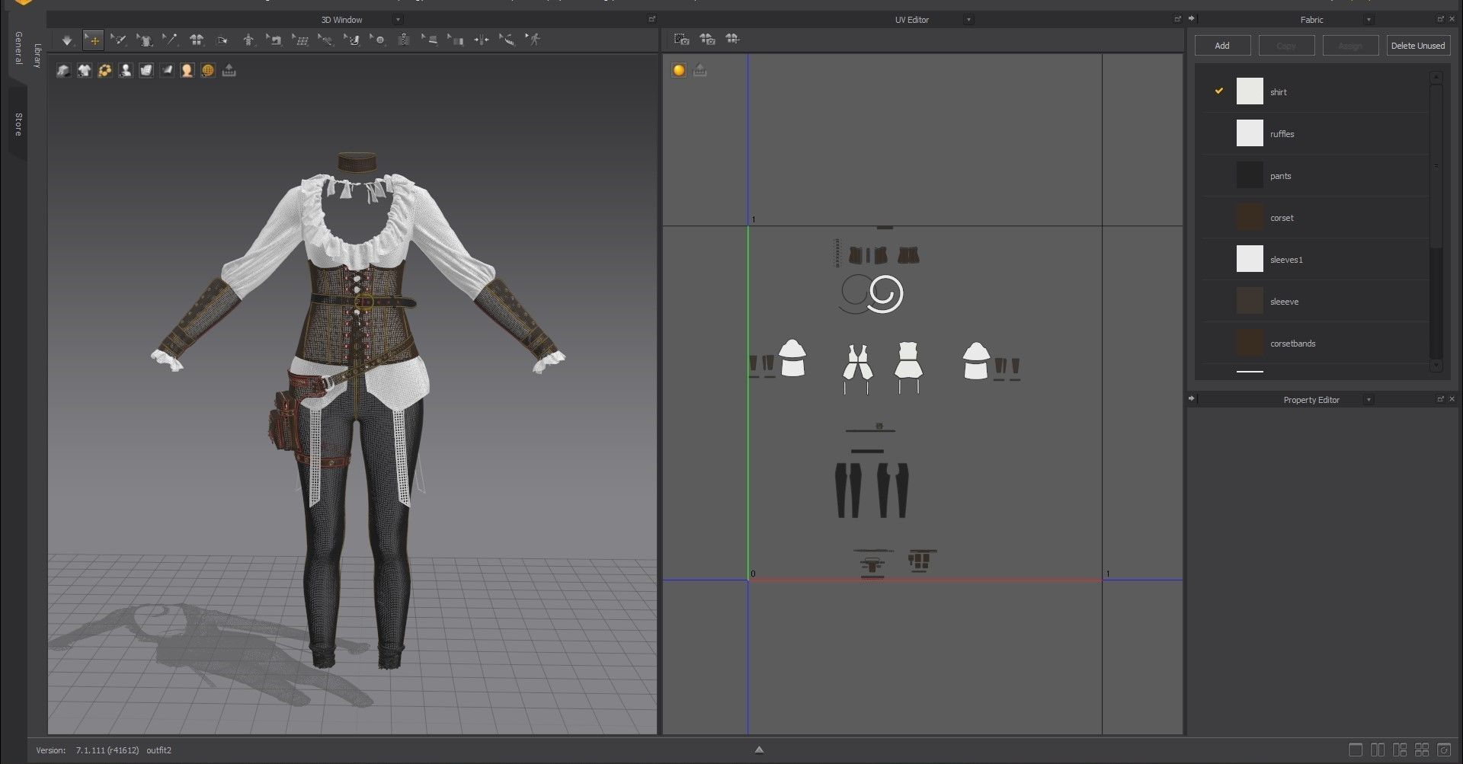Open the Library side tab
The image size is (1463, 764).
(x=37, y=55)
